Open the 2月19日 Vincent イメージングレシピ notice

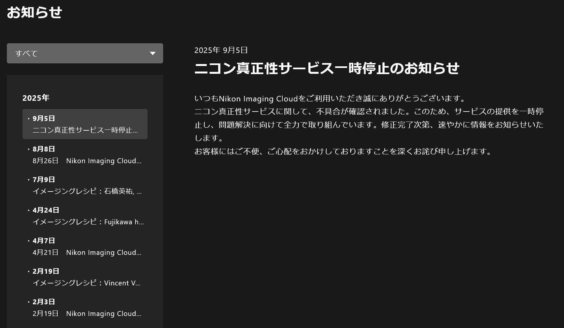tap(85, 277)
